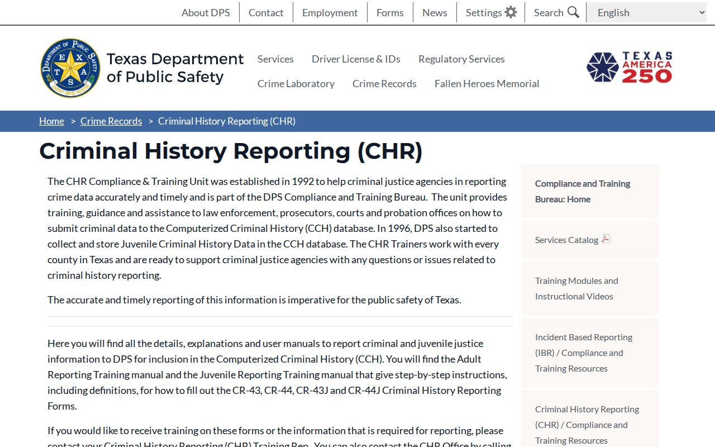Click Texas Department of Public Safety title
715x447 pixels.
point(175,68)
